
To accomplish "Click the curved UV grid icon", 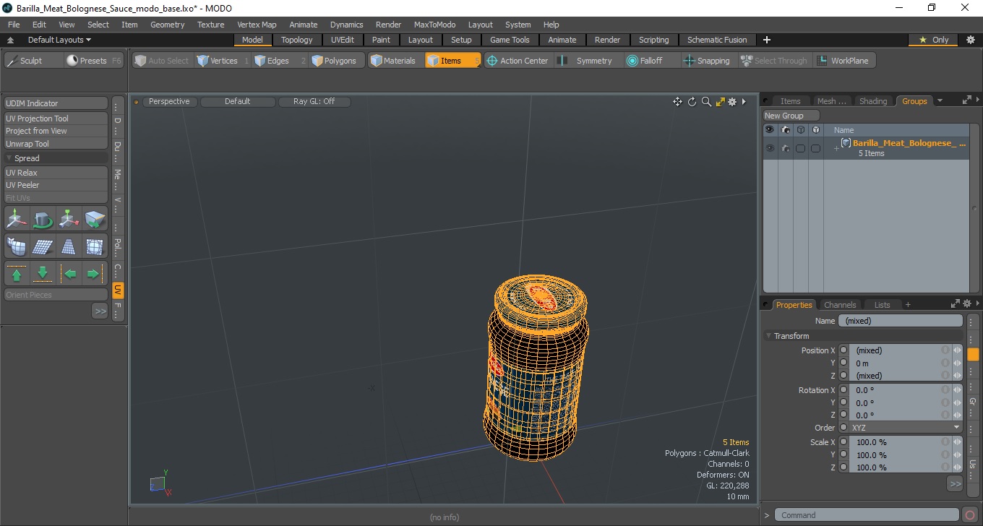I will [17, 246].
